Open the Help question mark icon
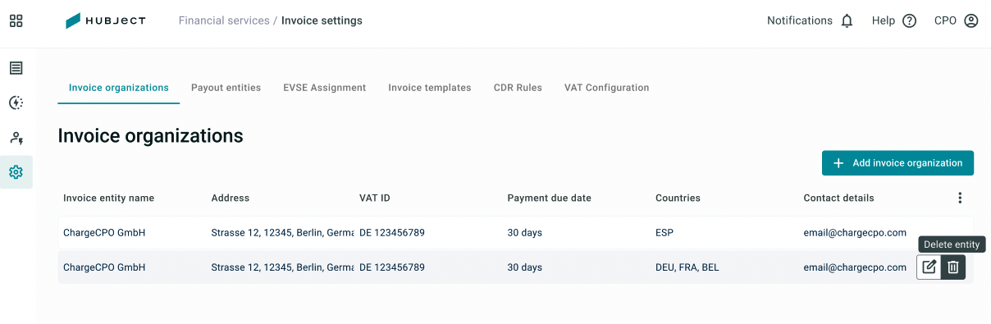Screen dimensions: 991x324 [909, 21]
